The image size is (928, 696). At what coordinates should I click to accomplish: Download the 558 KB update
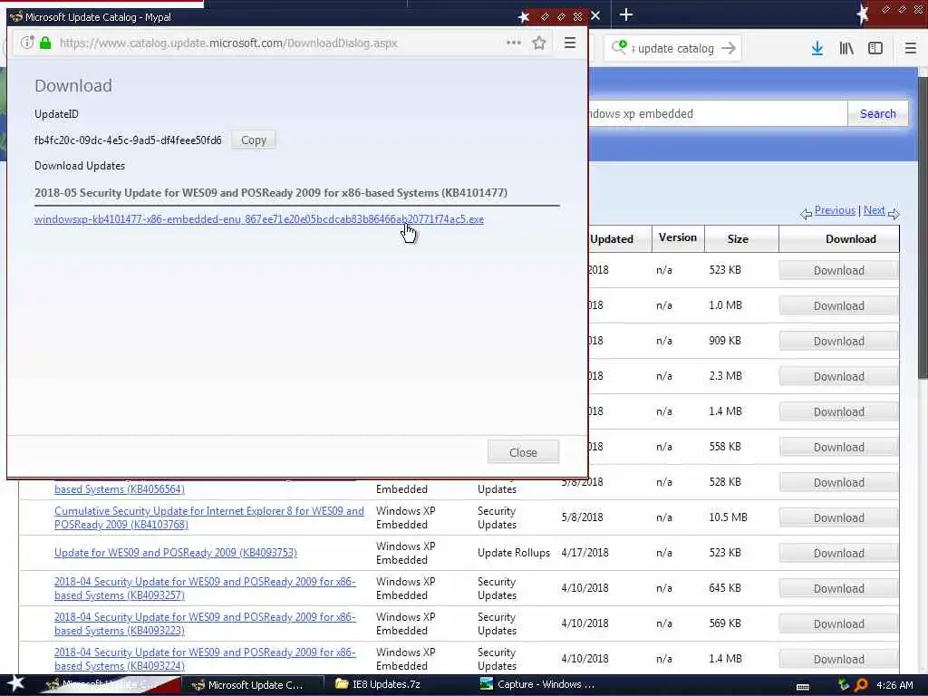[x=838, y=448]
